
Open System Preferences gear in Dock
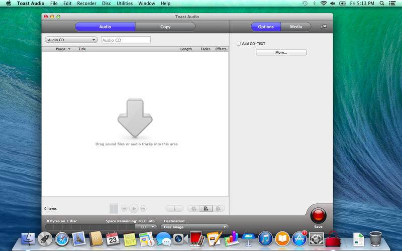pyautogui.click(x=316, y=239)
